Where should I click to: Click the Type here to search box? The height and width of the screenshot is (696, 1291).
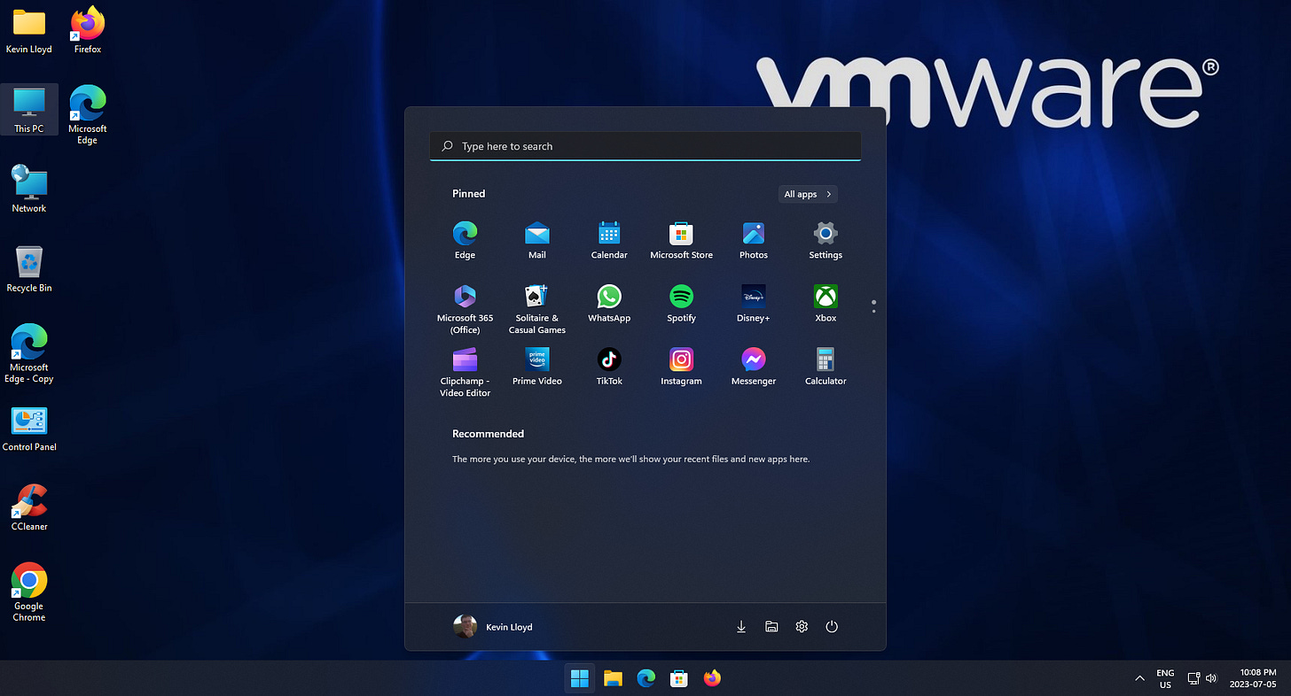coord(645,146)
